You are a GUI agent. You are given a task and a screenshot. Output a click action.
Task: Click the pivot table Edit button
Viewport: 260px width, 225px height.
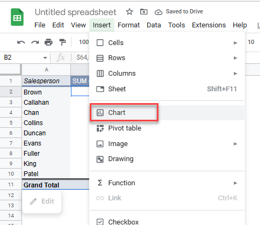point(42,201)
